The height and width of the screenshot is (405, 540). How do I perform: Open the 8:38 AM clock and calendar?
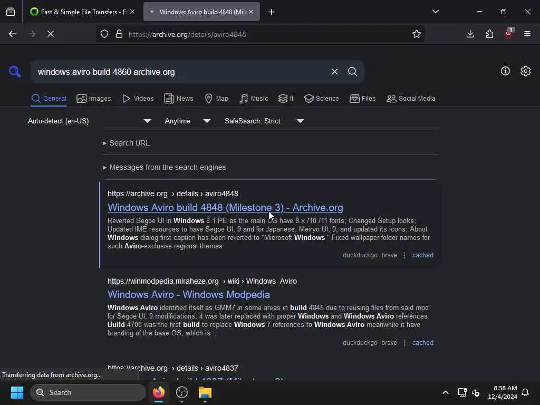point(503,392)
